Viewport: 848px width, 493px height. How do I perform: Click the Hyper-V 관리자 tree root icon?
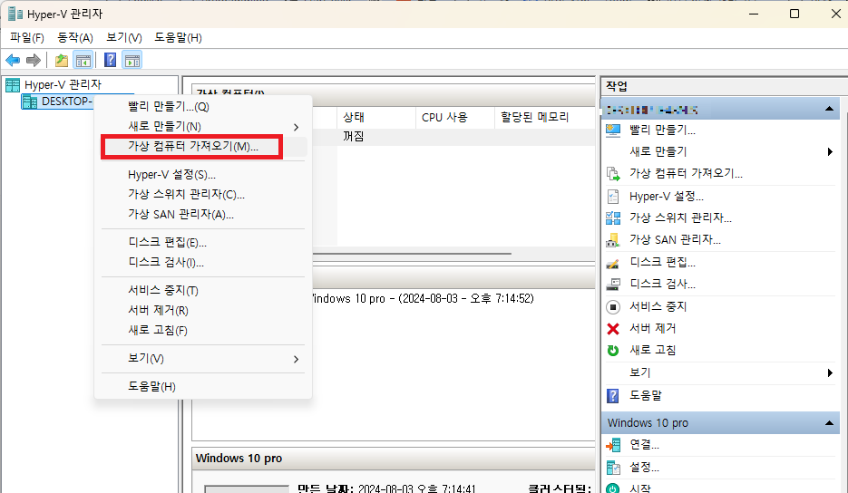[13, 85]
